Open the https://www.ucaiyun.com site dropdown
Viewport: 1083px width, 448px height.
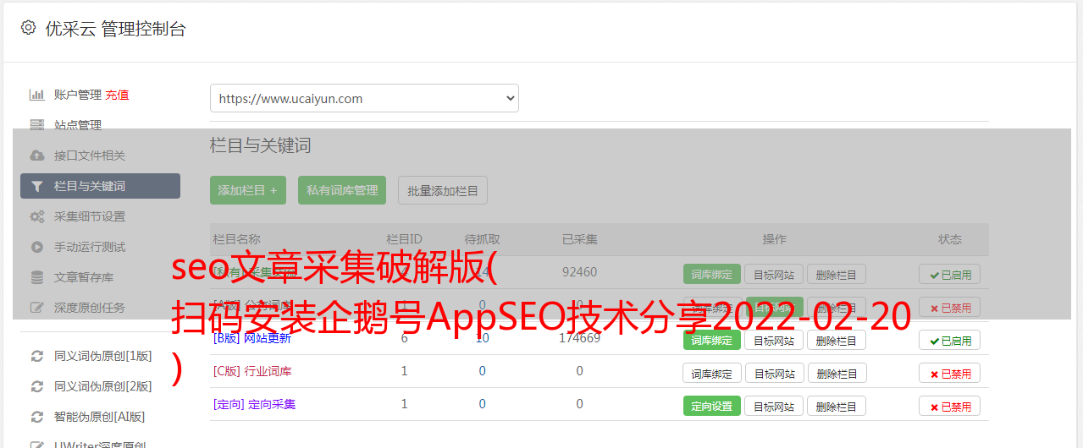pos(364,98)
